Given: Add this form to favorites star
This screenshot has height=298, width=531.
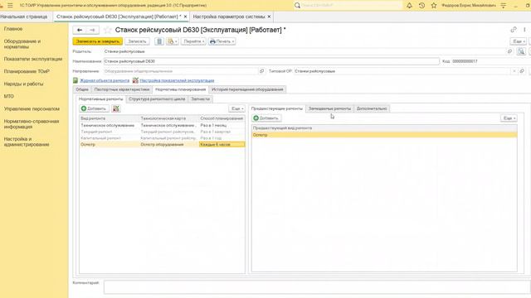Looking at the screenshot, I should [107, 30].
